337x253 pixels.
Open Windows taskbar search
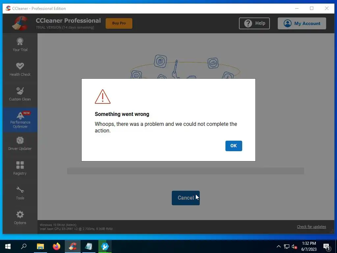pyautogui.click(x=24, y=246)
